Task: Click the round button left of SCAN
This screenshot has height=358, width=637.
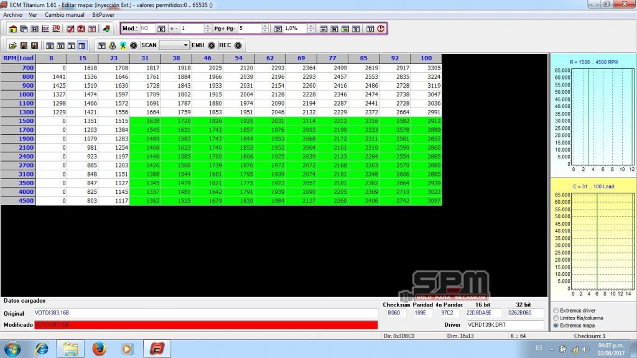Action: pyautogui.click(x=134, y=45)
